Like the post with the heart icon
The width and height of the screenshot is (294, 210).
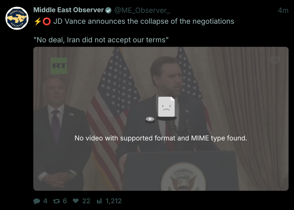point(76,201)
